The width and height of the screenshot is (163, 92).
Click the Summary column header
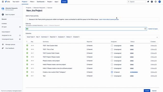coord(46,42)
